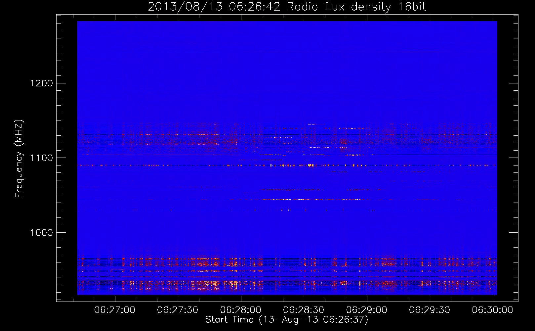Click the 1000 frequency tick label

(42, 233)
